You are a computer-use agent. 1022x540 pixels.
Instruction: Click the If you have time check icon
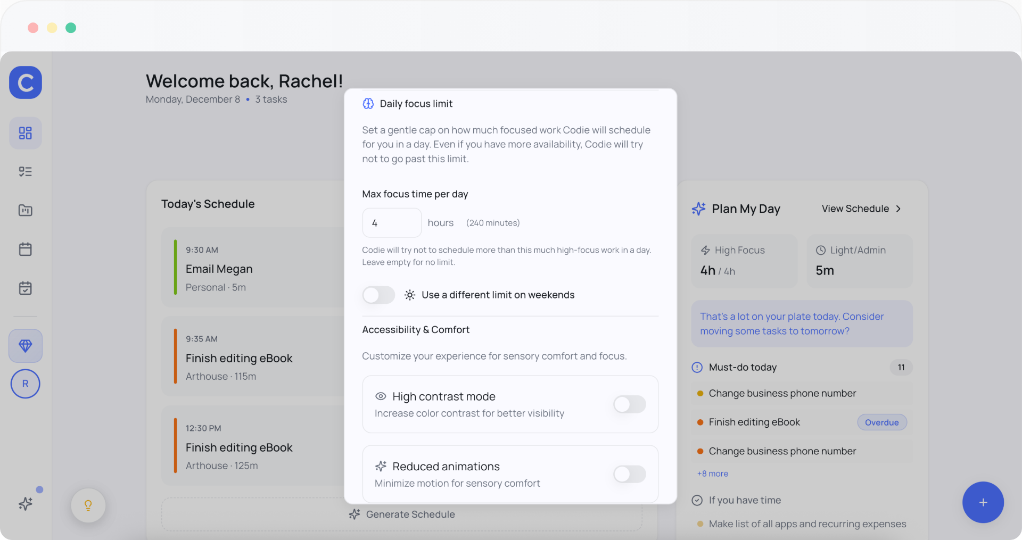pos(697,500)
